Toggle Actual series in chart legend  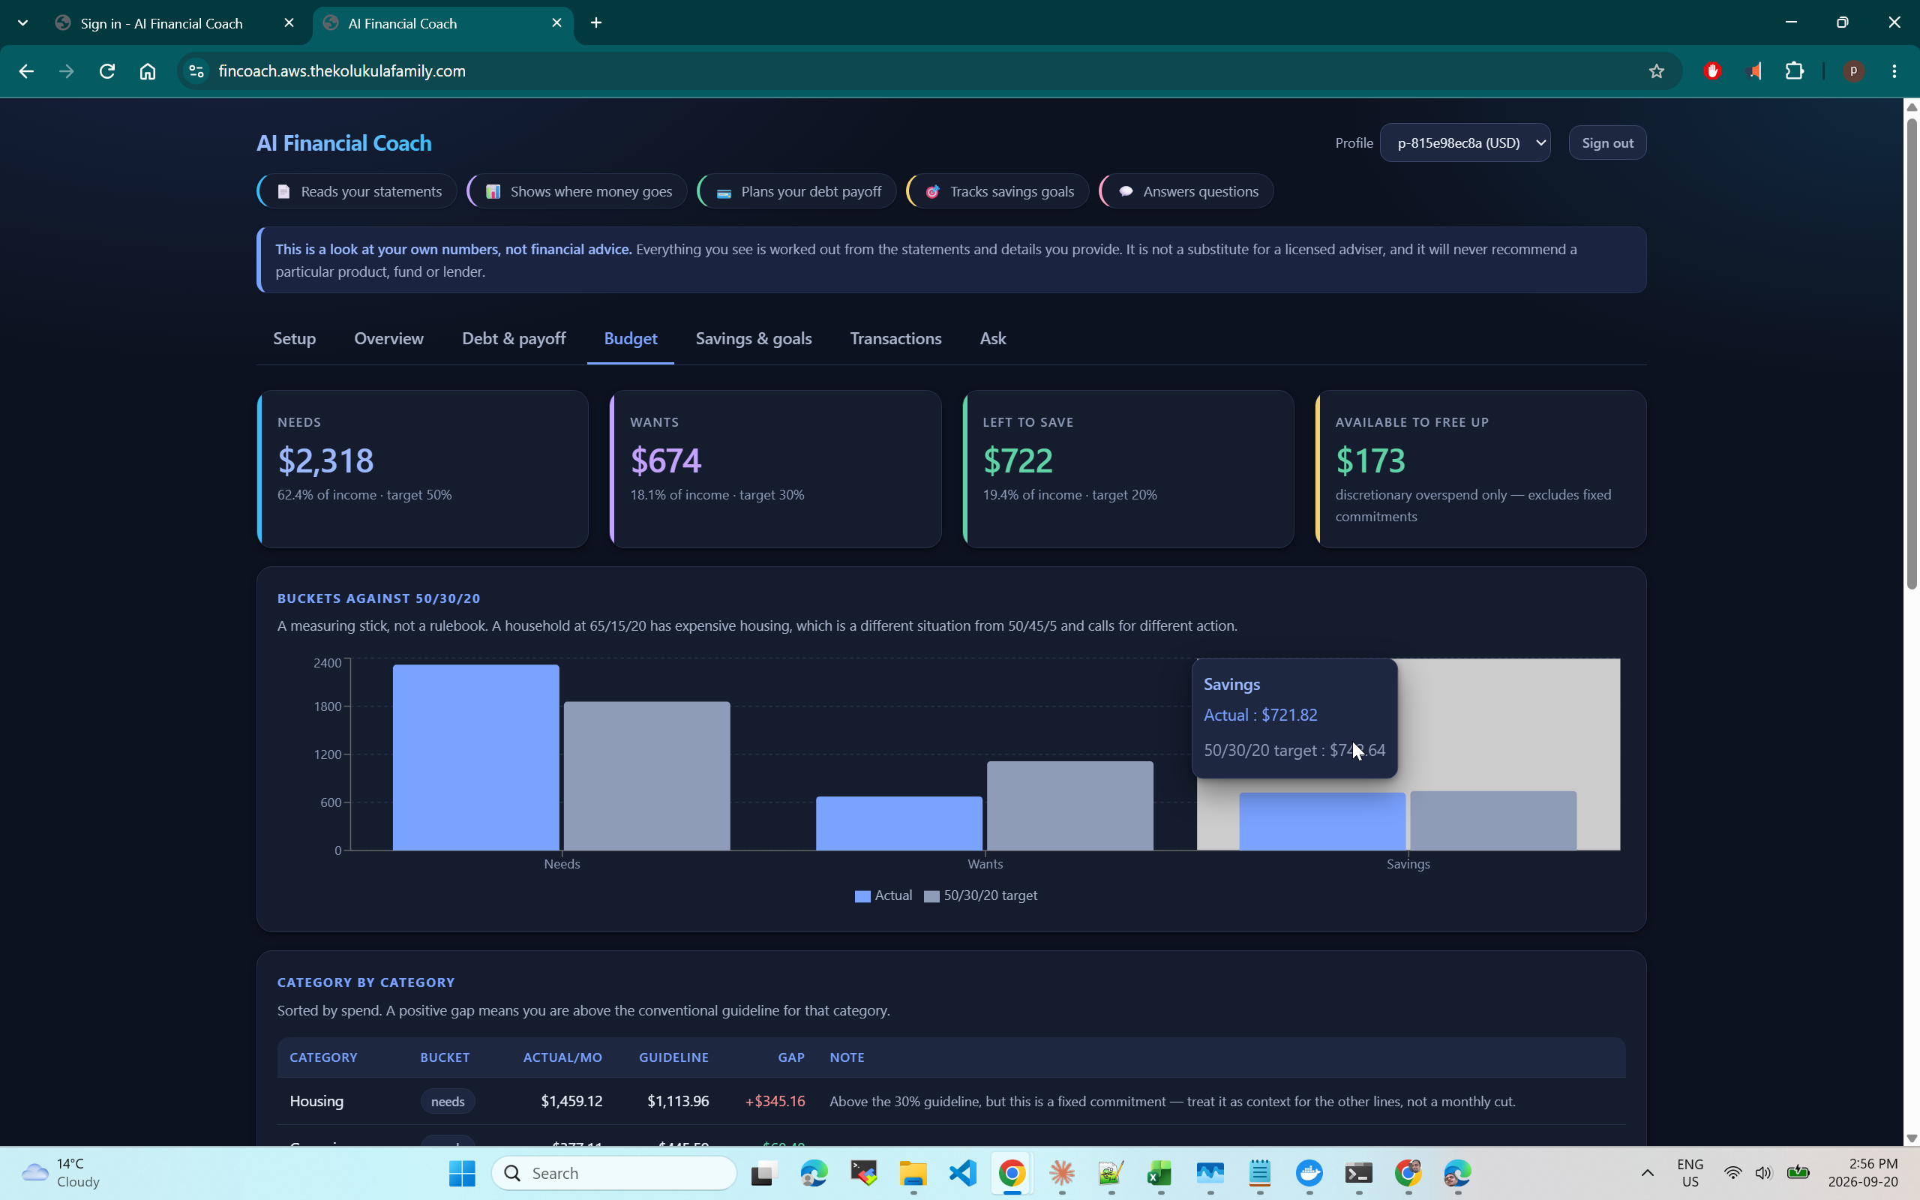tap(883, 895)
